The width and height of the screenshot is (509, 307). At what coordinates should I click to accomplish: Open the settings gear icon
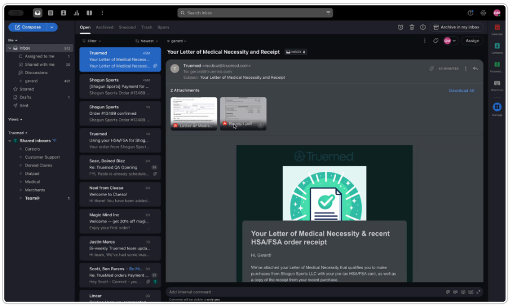(x=483, y=13)
